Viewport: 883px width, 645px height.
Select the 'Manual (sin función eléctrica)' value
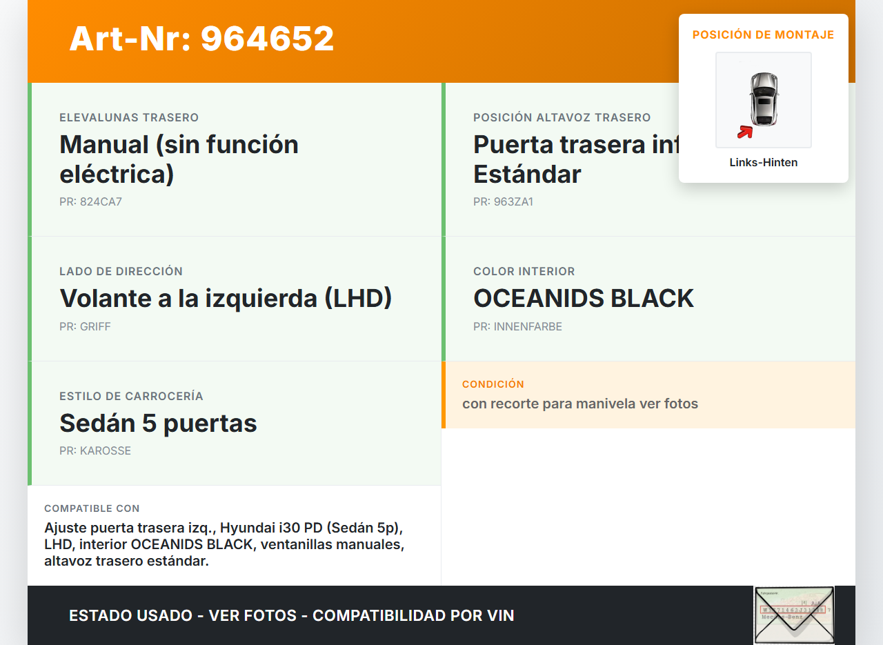pyautogui.click(x=179, y=159)
